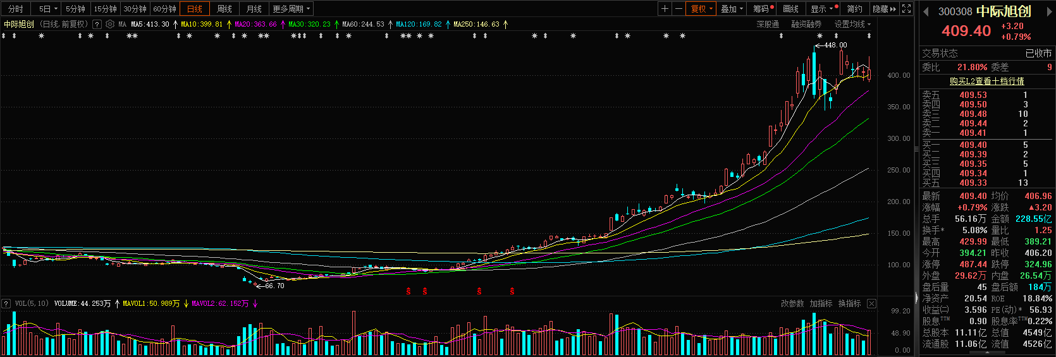Click 换指标 to change indicator
Screen dimensions: 1056x357
(849, 304)
